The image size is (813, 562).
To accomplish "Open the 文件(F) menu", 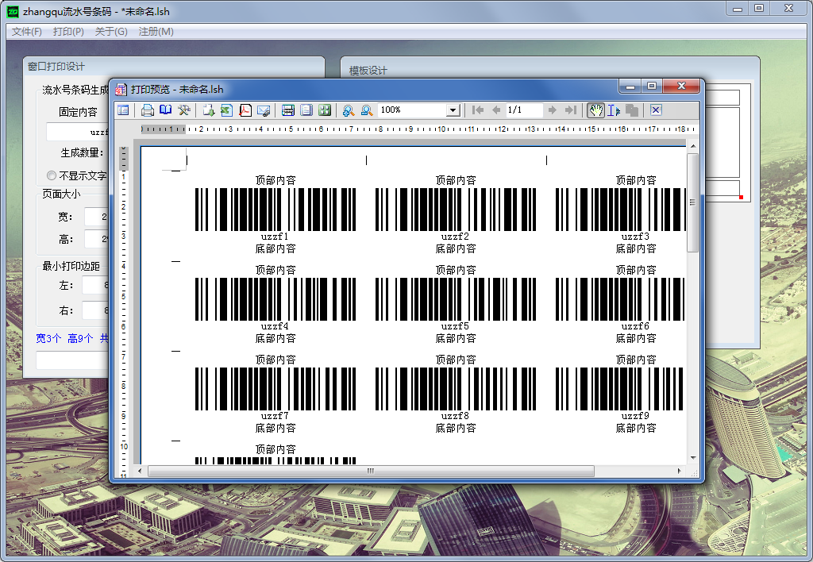I will point(26,32).
